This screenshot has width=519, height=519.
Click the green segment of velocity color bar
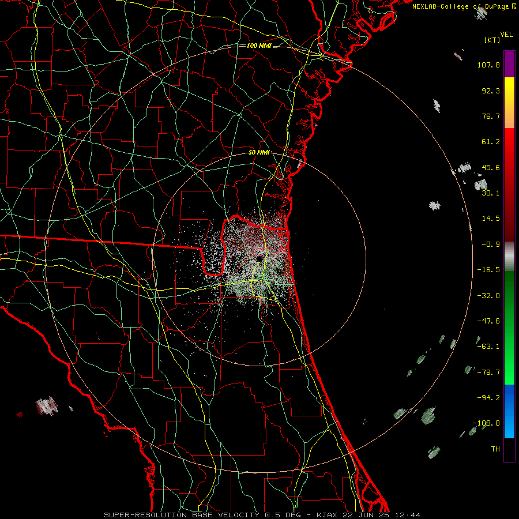[509, 328]
